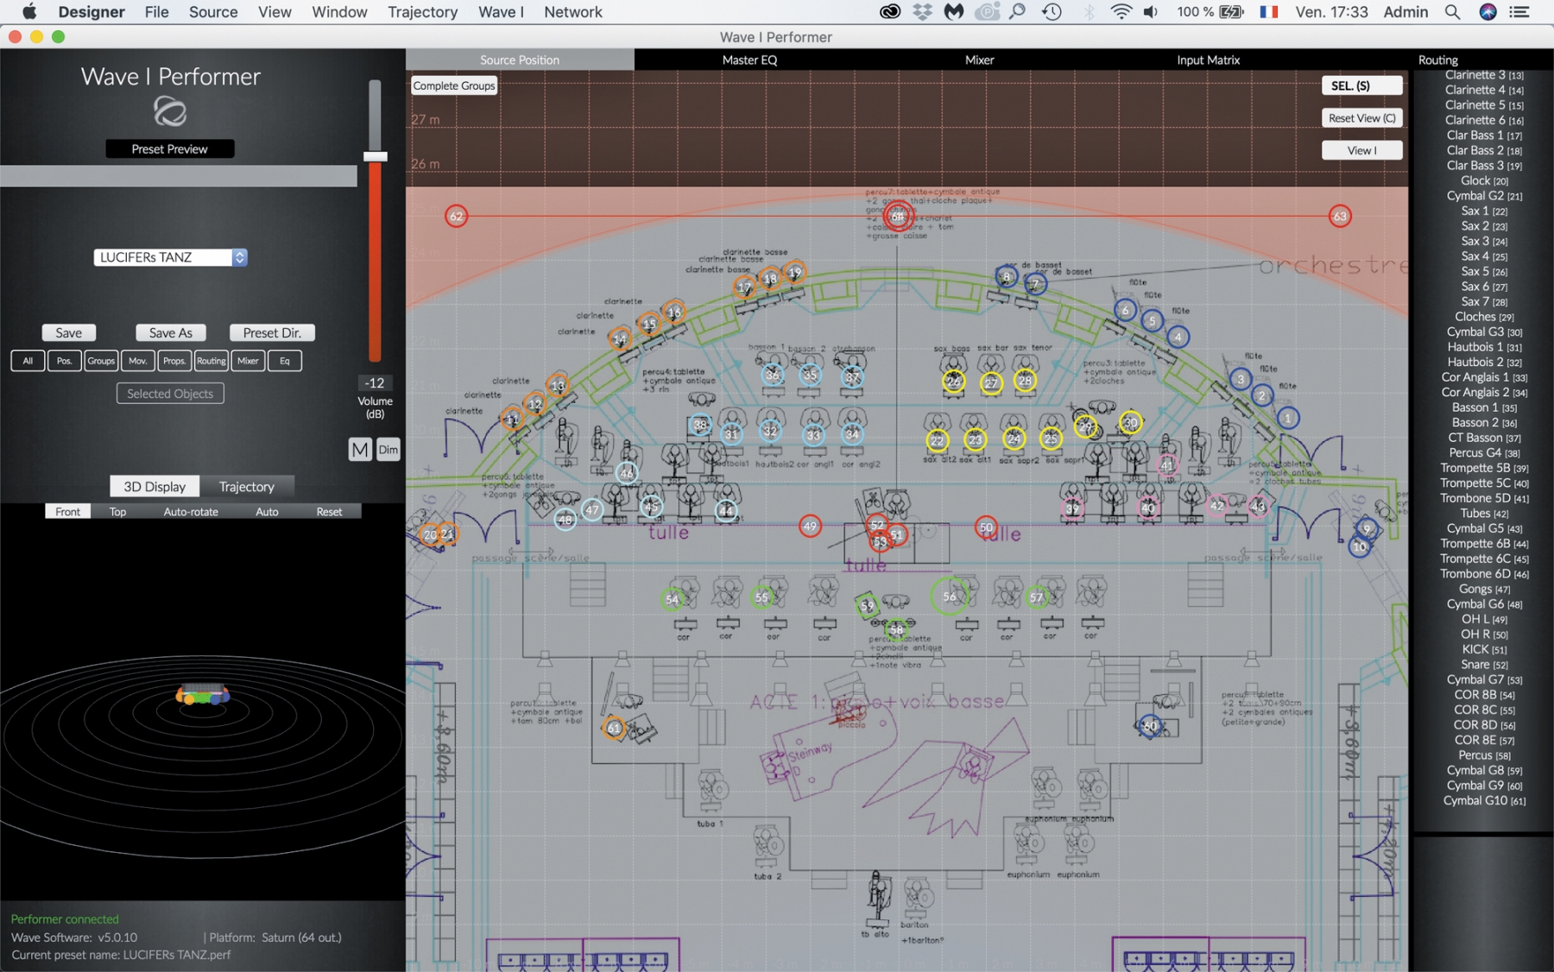
Task: Select pink source circle 41
Action: point(1167,464)
